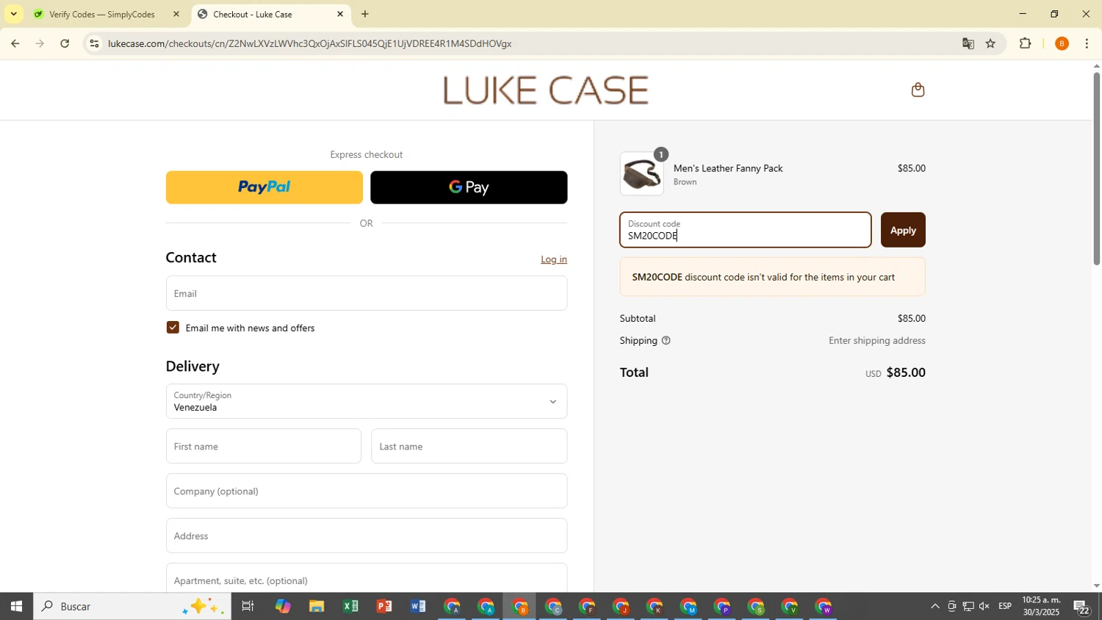Click the Apply discount button
Image resolution: width=1102 pixels, height=620 pixels.
coord(903,230)
